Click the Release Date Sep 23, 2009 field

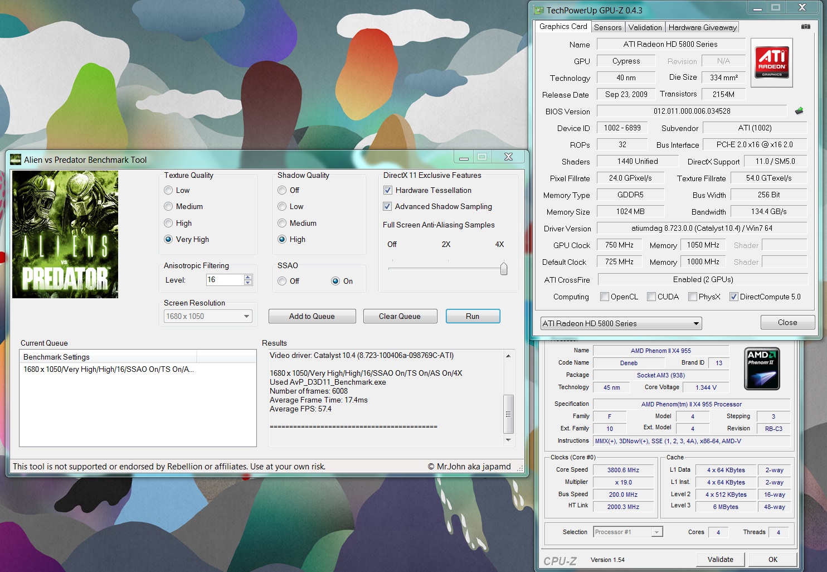click(x=626, y=94)
